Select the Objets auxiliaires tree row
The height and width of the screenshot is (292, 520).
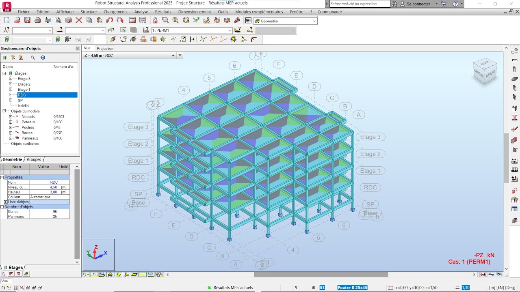pos(25,144)
